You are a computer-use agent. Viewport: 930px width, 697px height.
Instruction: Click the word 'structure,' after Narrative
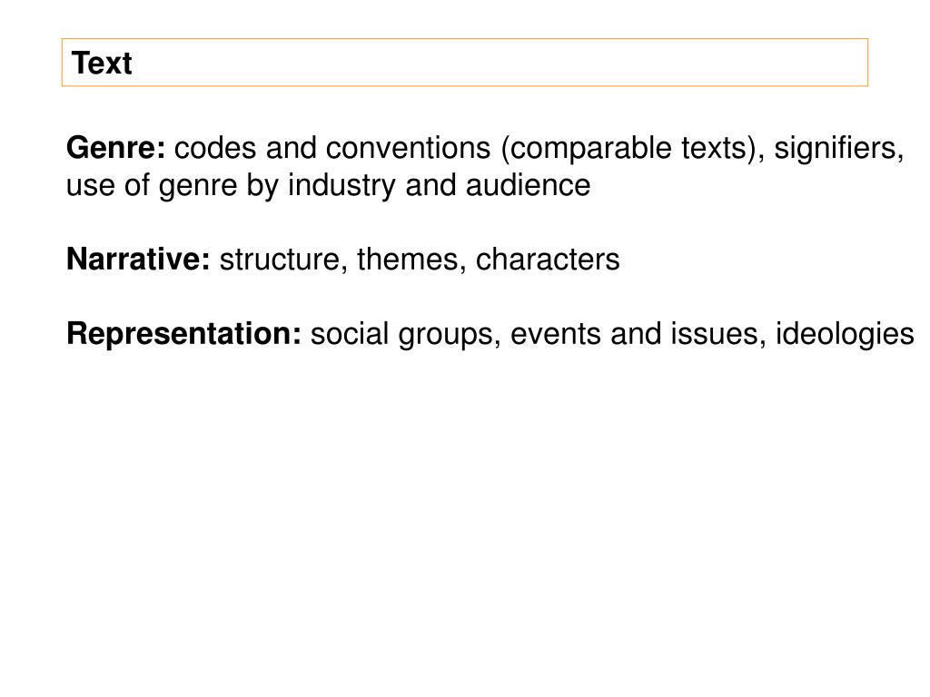click(x=283, y=260)
